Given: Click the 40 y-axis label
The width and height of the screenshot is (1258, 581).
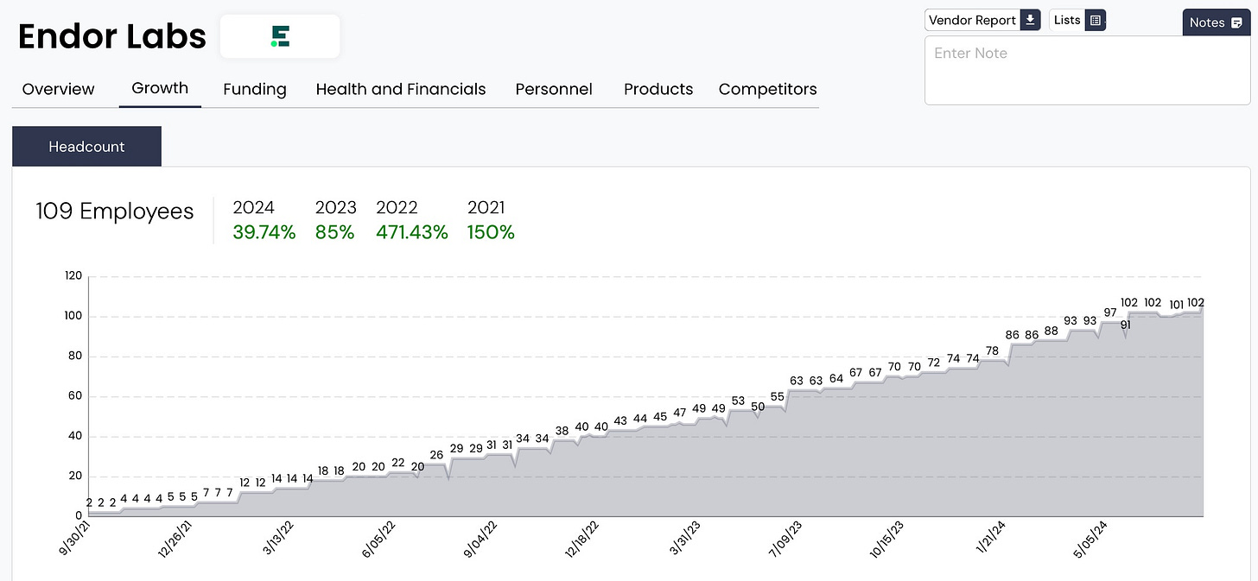Looking at the screenshot, I should coord(75,436).
